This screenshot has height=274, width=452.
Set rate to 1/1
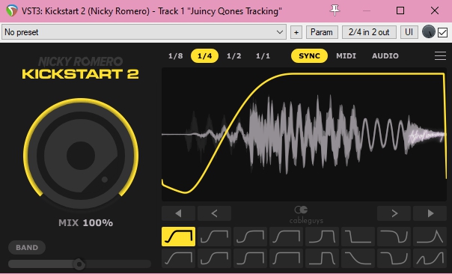(x=263, y=55)
